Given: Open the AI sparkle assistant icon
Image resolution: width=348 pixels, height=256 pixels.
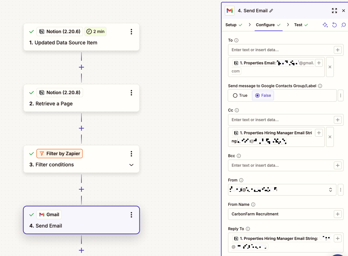Looking at the screenshot, I should pos(325,25).
